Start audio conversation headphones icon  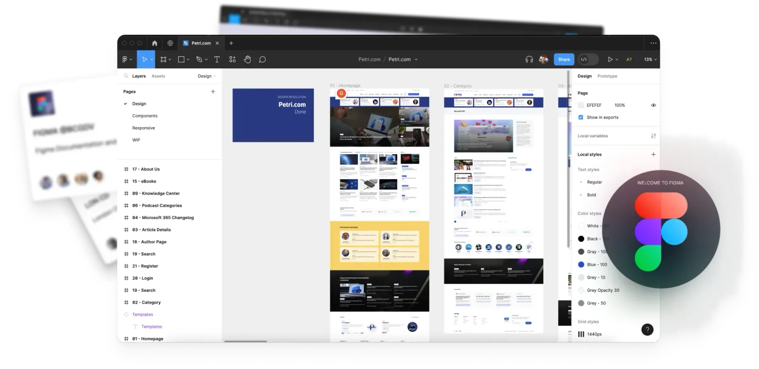click(529, 59)
